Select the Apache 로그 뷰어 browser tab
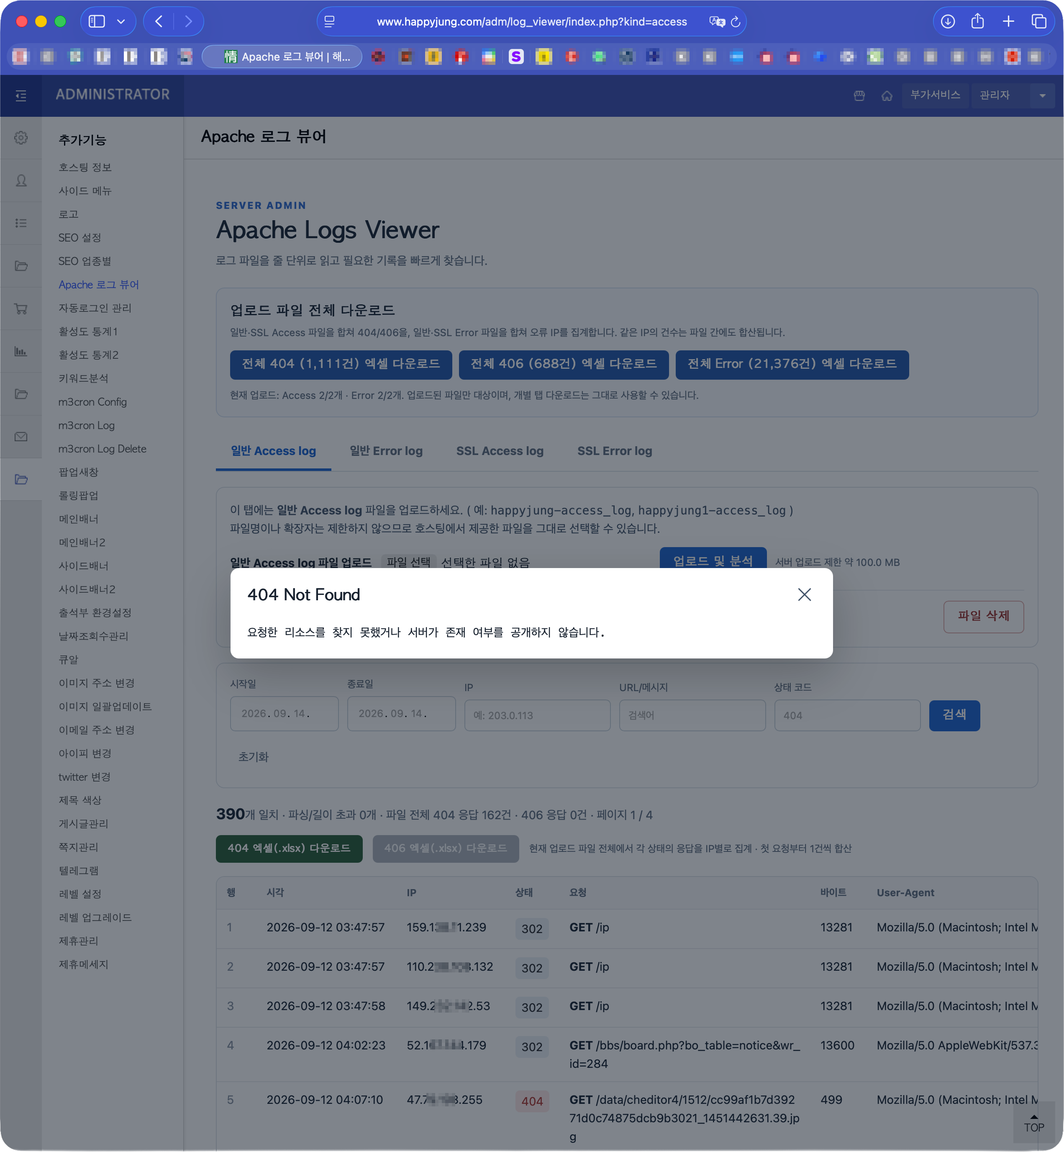 point(282,57)
